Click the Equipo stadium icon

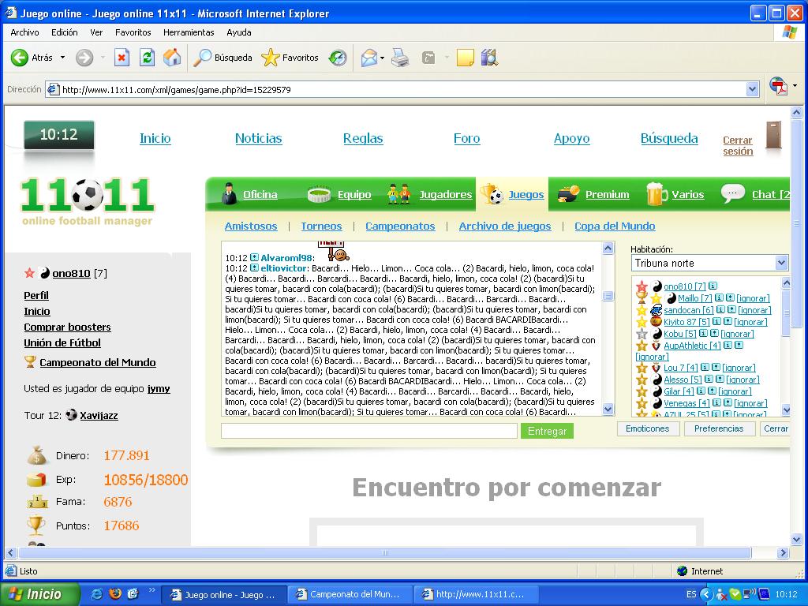[x=319, y=194]
